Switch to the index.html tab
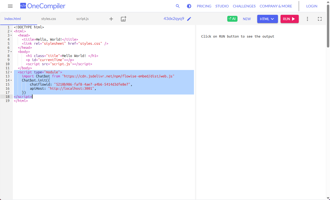 pyautogui.click(x=13, y=19)
